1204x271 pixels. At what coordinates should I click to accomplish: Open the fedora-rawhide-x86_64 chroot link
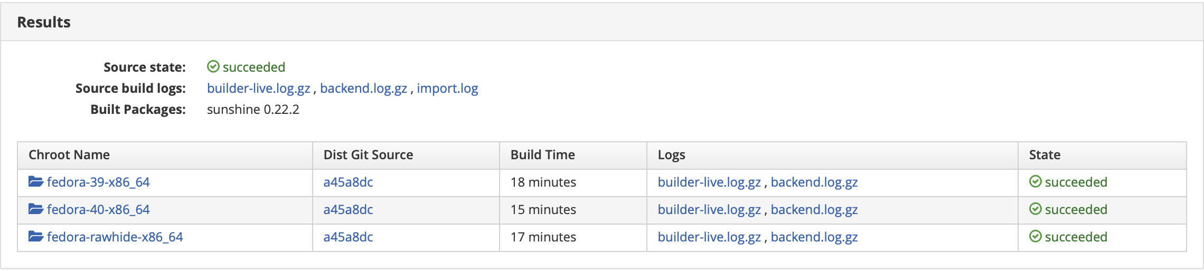115,237
